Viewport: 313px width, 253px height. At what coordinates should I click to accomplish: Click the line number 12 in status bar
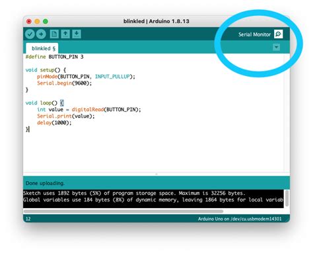[x=28, y=219]
